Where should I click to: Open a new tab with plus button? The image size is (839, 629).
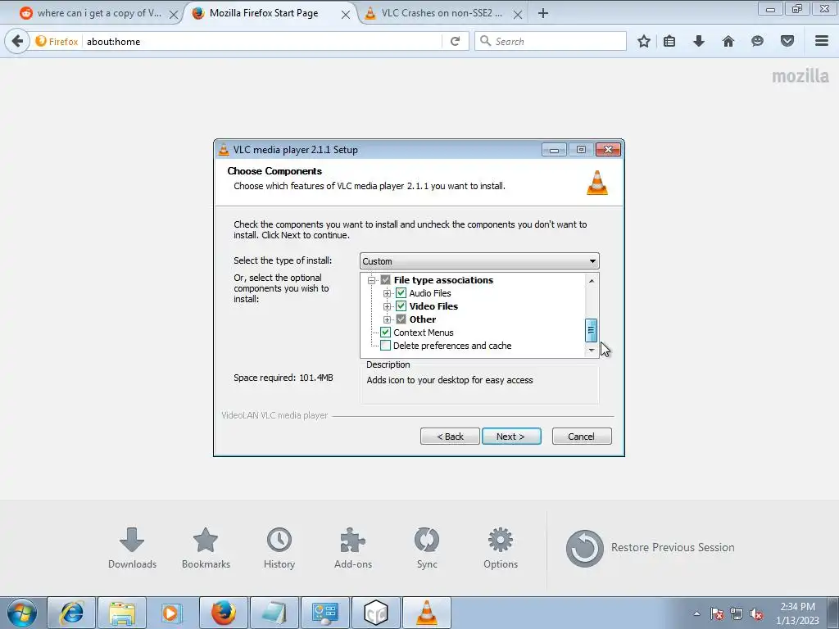click(543, 13)
